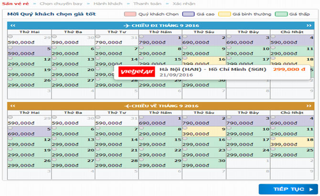Go to next month in return calendar
The height and width of the screenshot is (196, 320).
click(x=308, y=105)
